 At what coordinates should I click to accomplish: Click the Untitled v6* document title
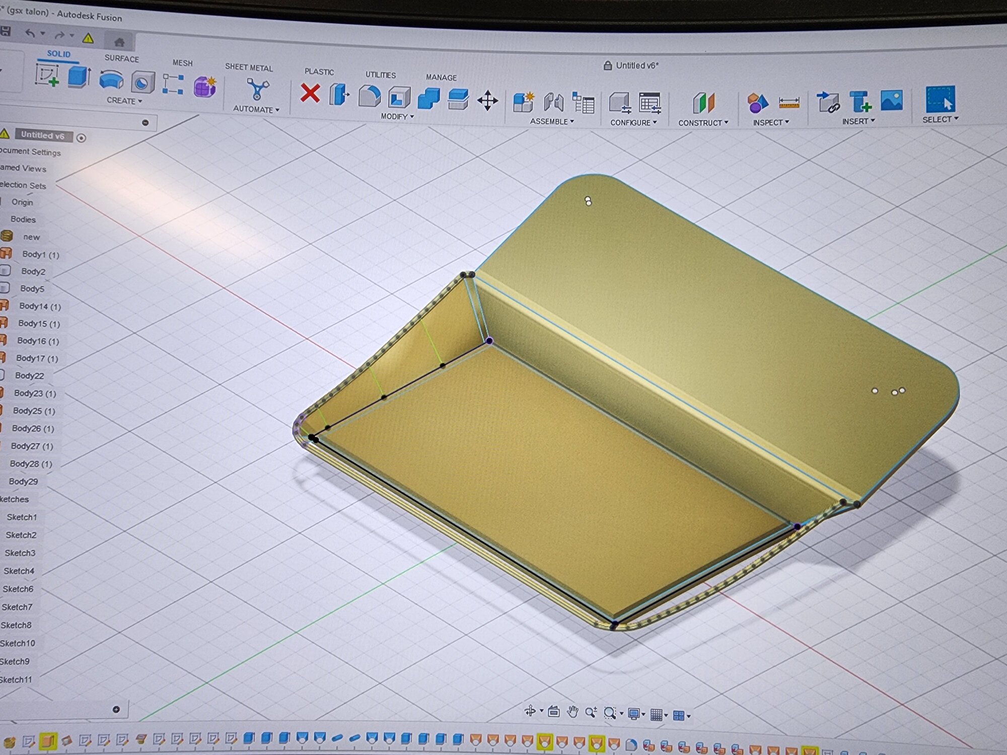tap(637, 65)
